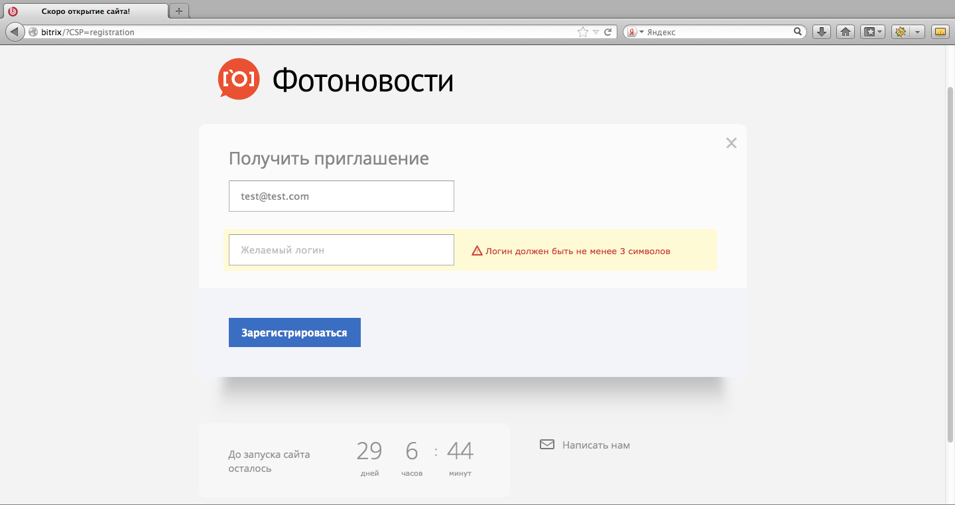Open the gear extension dropdown arrow

[x=918, y=32]
